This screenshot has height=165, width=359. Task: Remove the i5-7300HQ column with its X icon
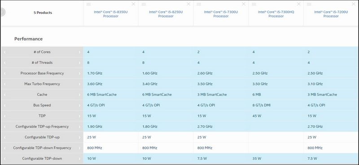[299, 4]
